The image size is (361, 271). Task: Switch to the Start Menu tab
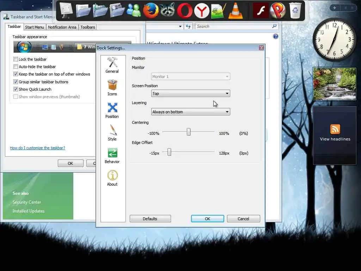coord(34,27)
